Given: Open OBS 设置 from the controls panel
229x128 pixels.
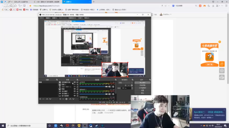Looking at the screenshot, I should pos(142,90).
